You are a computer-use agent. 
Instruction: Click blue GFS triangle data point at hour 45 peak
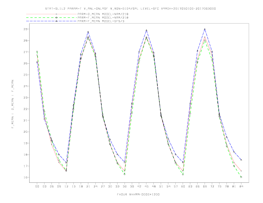pyautogui.click(x=146, y=30)
